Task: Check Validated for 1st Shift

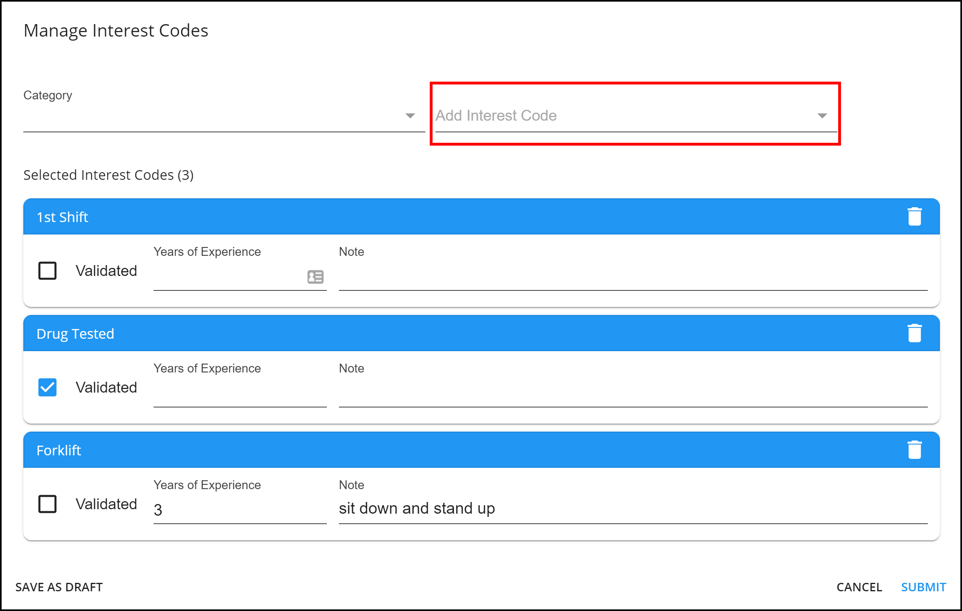Action: 47,271
